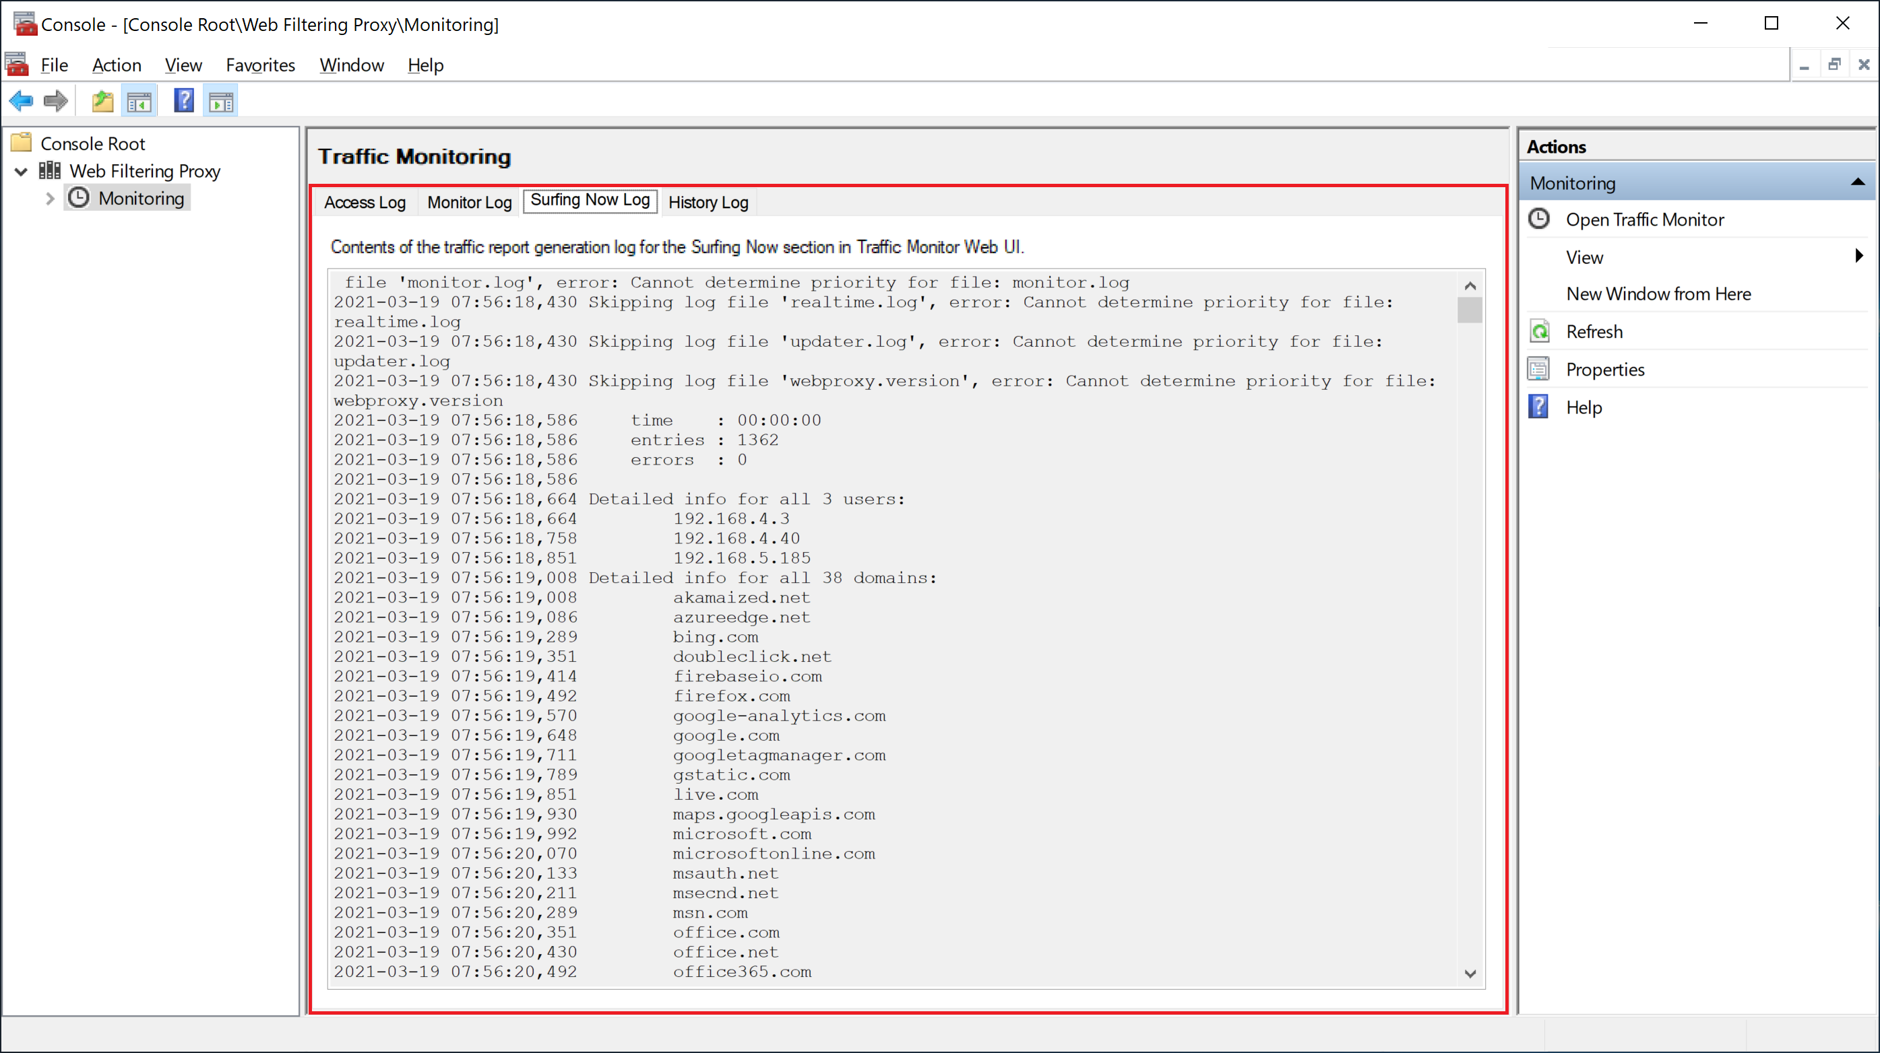Click the 'Detailed info for all 38 domains' line

[x=762, y=578]
